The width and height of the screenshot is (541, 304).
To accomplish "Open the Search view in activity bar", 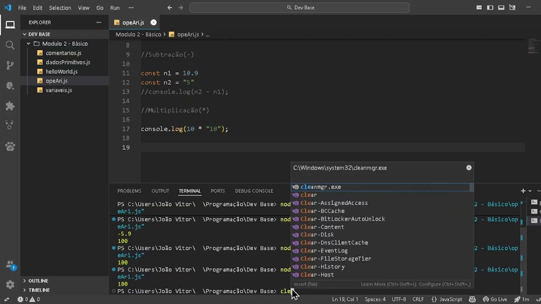I will coord(10,45).
